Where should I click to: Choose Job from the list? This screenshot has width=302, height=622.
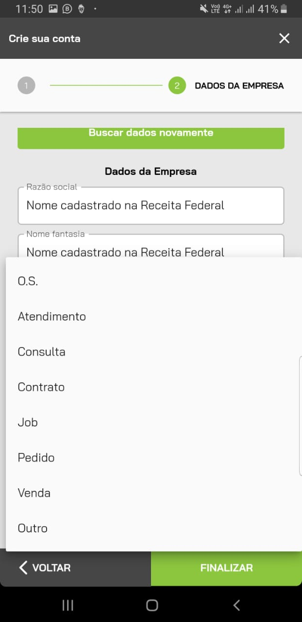[28, 422]
